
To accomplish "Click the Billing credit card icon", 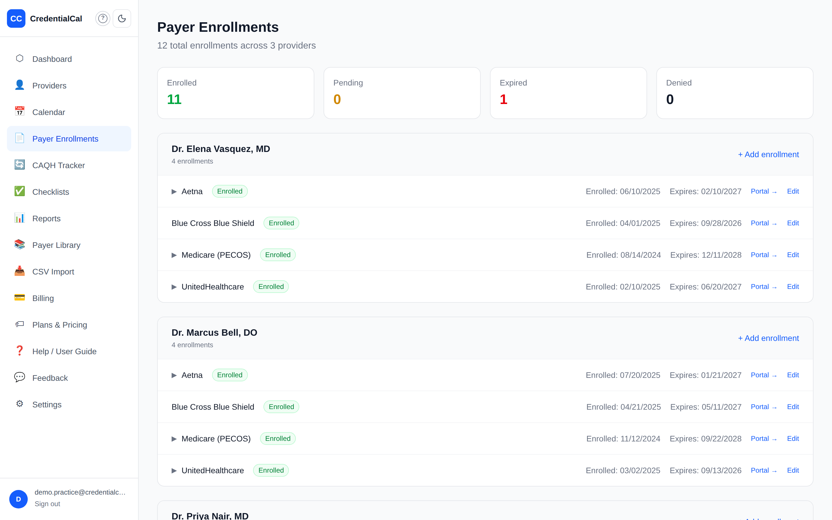I will 20,298.
